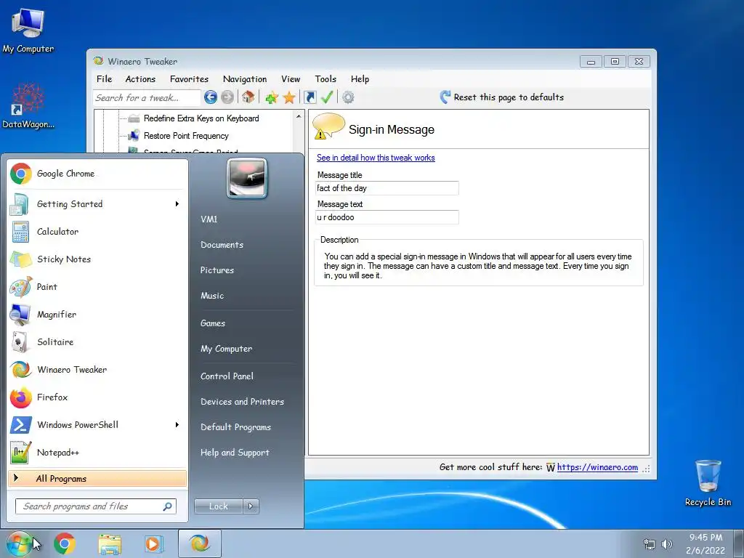Open Control Panel from Start menu
This screenshot has height=558, width=744.
[x=227, y=376]
